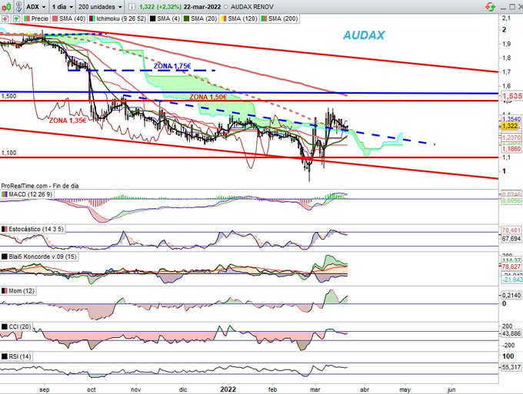
Task: Open the chart settings checkmark icon
Action: coord(19,6)
